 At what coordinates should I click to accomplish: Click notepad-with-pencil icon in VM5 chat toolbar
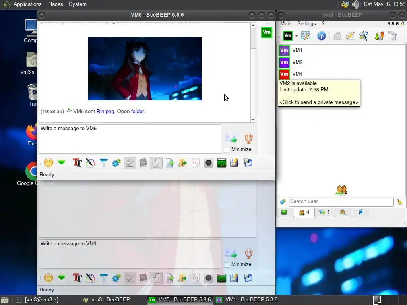click(234, 163)
